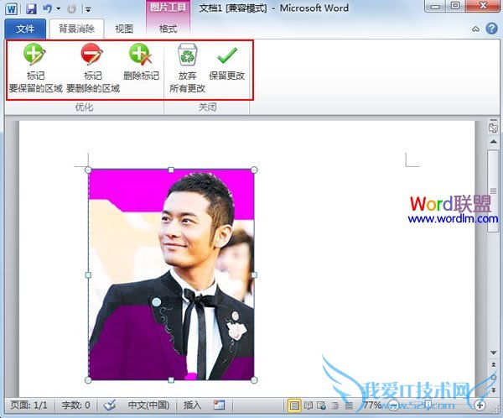The width and height of the screenshot is (503, 418).
Task: Click the vertical scrollbar down arrow
Action: (494, 353)
